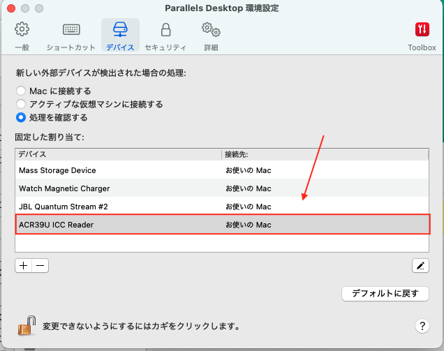Select the 'Mac に接続する' radio option

click(21, 91)
